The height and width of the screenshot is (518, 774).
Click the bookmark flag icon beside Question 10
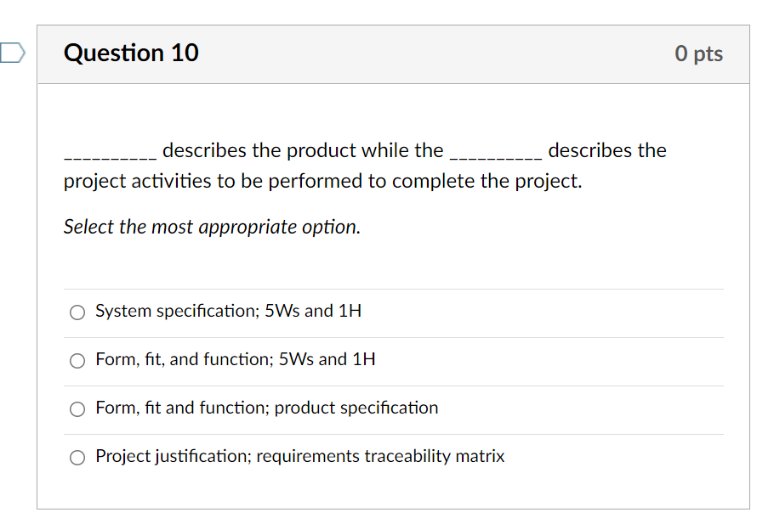9,53
